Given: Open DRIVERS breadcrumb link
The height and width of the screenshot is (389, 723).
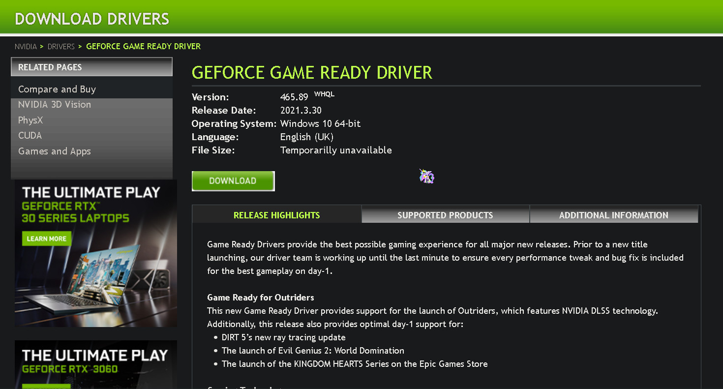Looking at the screenshot, I should click(61, 46).
